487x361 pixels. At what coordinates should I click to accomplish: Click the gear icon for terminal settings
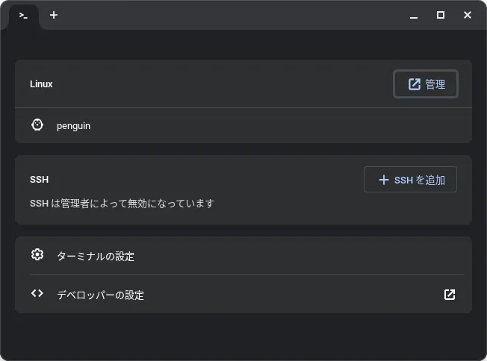tap(37, 254)
